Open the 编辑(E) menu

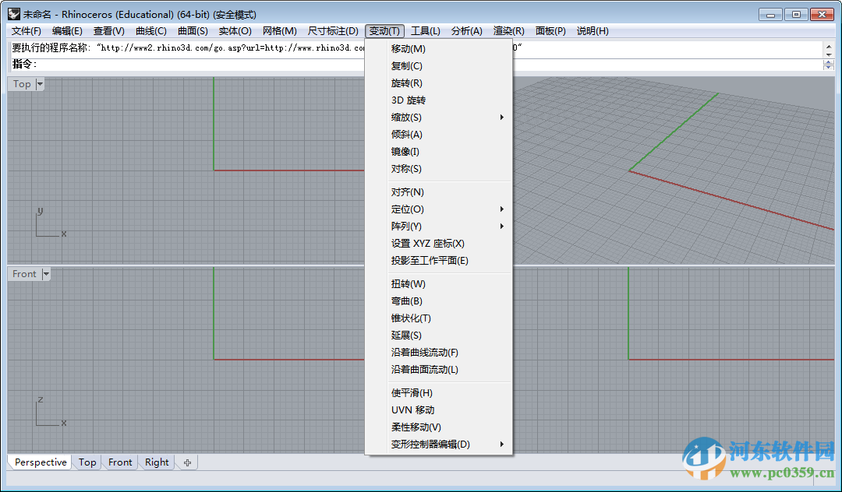(x=67, y=31)
